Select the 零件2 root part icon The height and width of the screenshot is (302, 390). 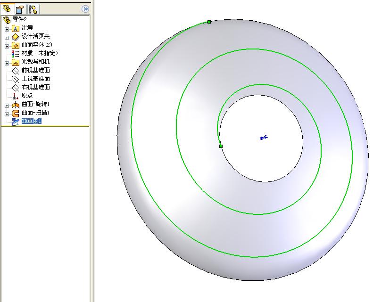pos(7,20)
